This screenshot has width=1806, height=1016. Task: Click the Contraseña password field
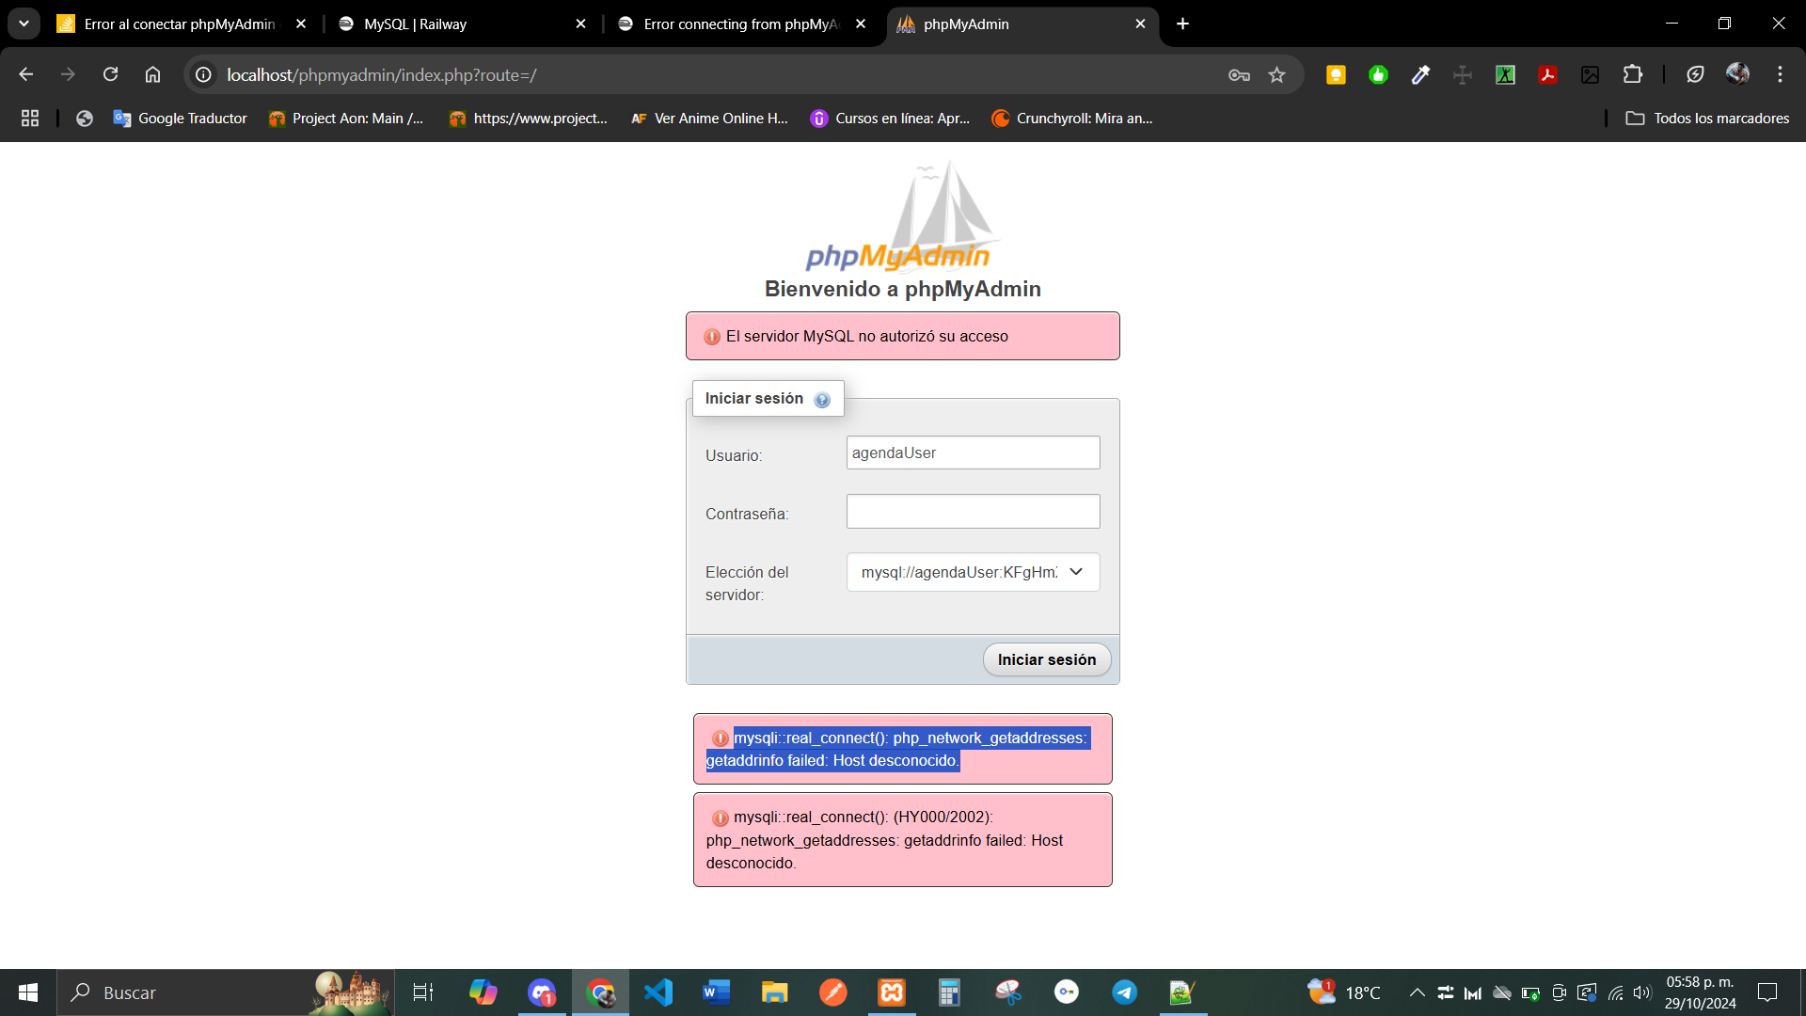click(x=973, y=511)
